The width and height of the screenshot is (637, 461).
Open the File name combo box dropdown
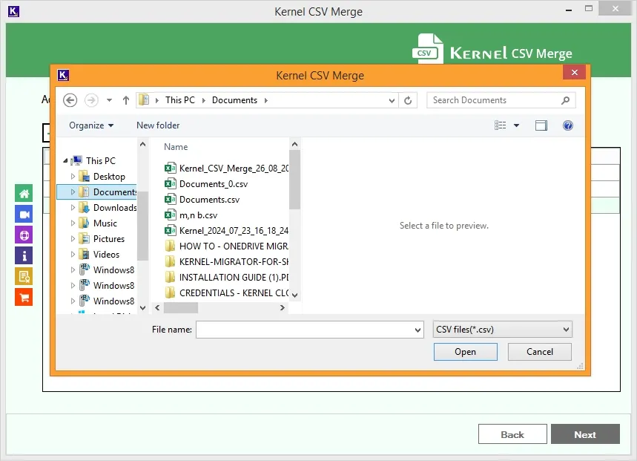click(x=417, y=330)
